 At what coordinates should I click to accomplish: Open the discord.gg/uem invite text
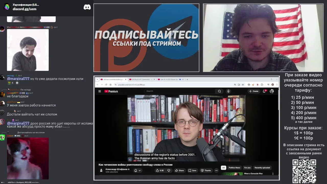pos(25,9)
